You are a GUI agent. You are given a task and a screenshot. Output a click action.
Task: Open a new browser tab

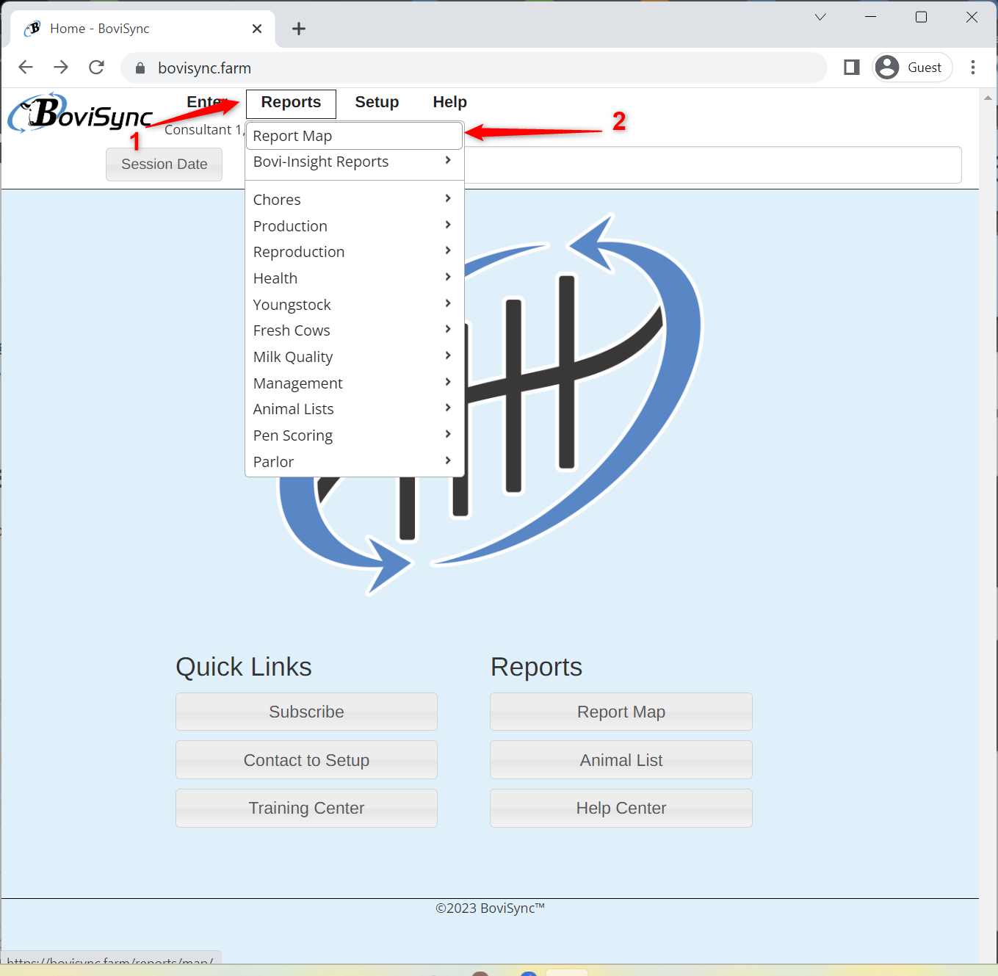[298, 29]
